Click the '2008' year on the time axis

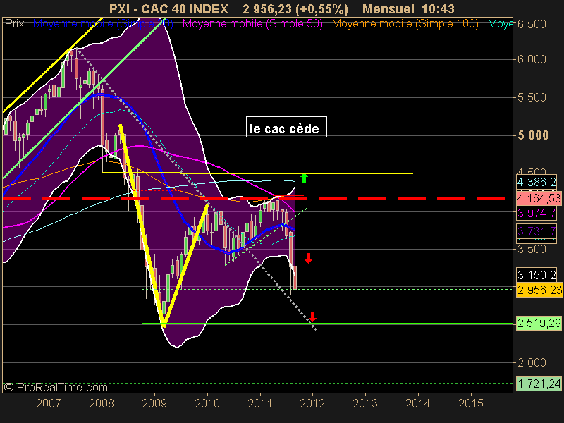[x=102, y=403]
